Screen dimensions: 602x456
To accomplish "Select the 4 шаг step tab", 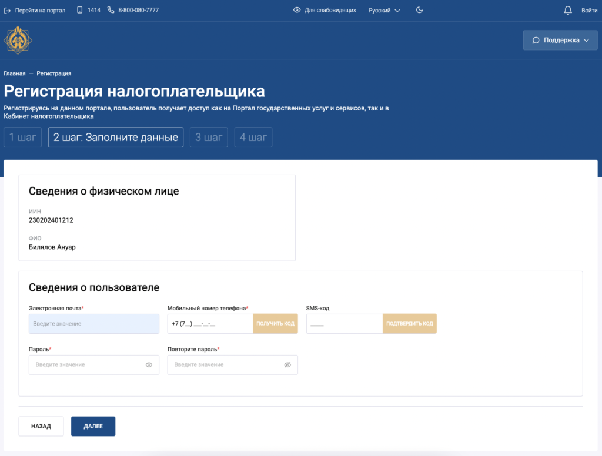I will [253, 138].
